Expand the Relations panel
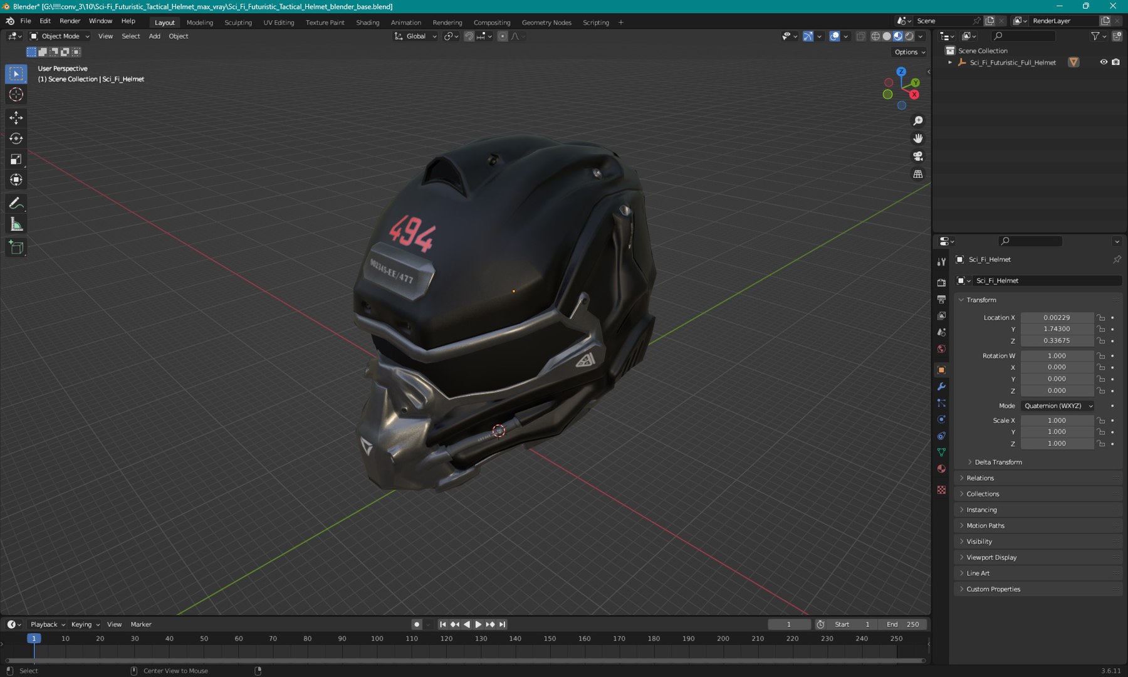The width and height of the screenshot is (1128, 677). pyautogui.click(x=979, y=478)
